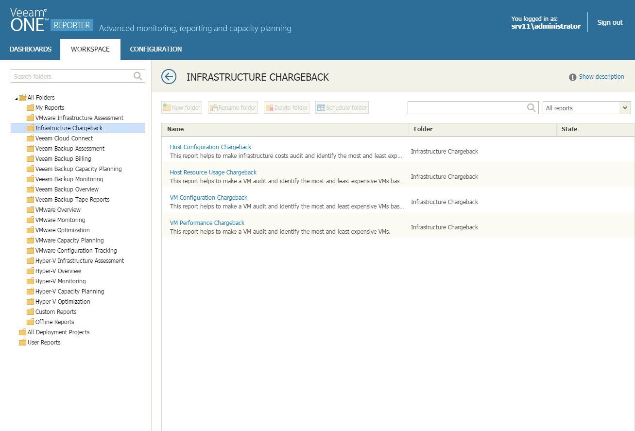Sign out of the reporter
This screenshot has width=635, height=431.
pos(610,22)
